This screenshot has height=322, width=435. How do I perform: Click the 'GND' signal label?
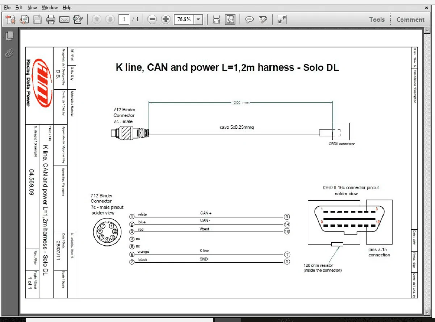click(x=204, y=259)
